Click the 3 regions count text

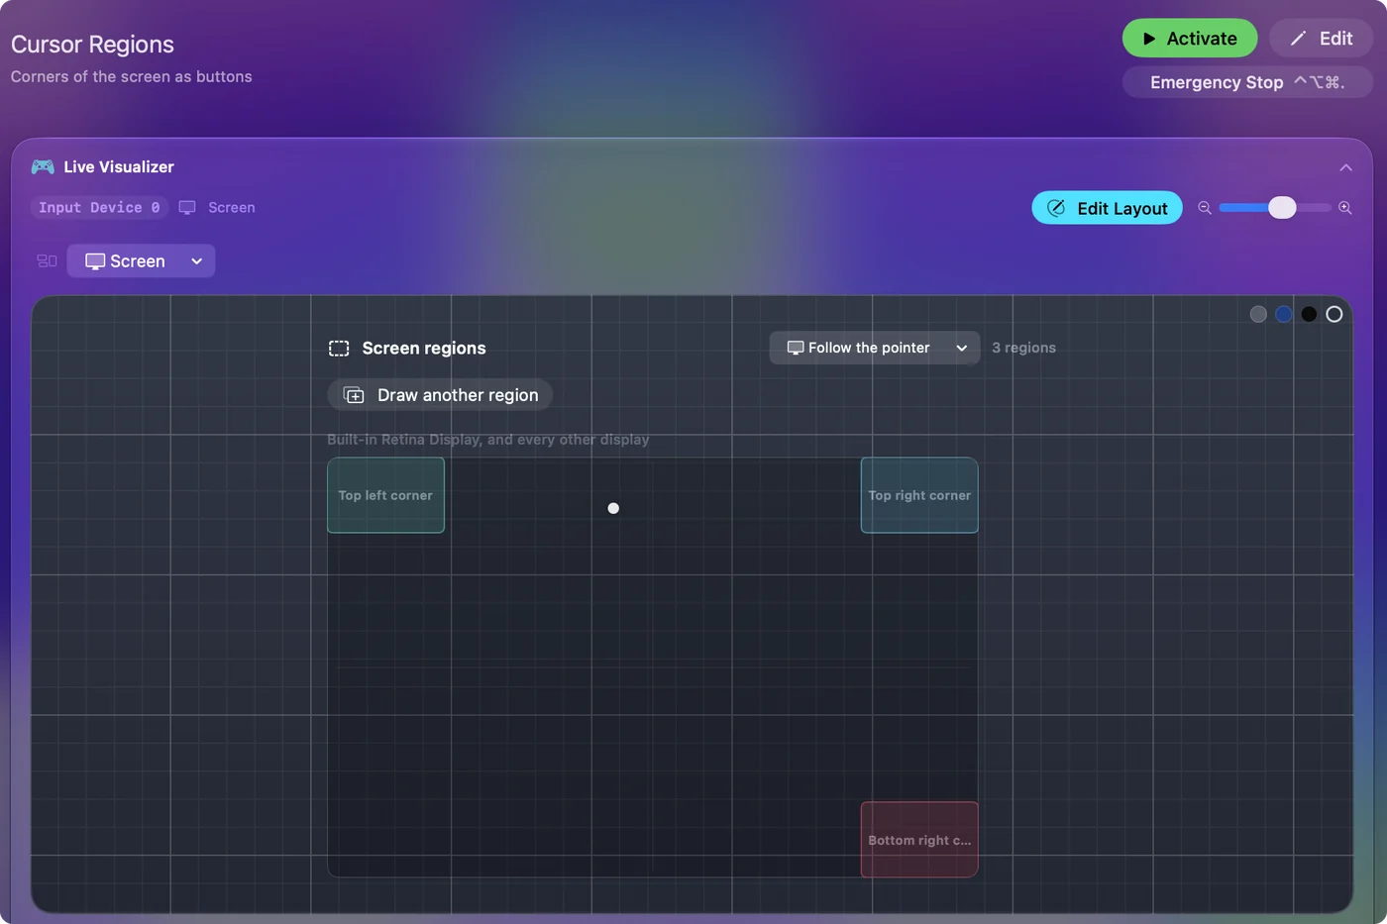click(x=1023, y=348)
